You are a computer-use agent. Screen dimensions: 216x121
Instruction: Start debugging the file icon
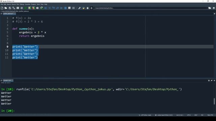pyautogui.click(x=46, y=8)
